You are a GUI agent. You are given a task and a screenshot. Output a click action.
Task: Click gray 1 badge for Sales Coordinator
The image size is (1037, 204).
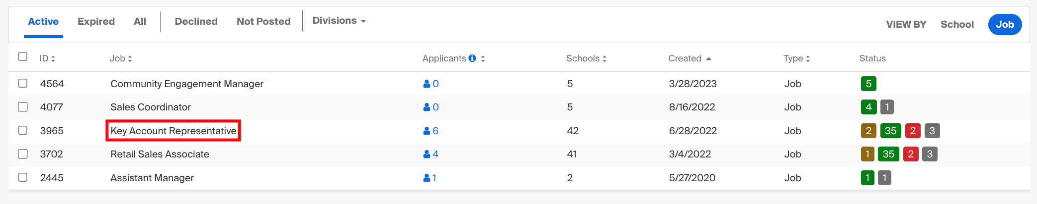click(887, 107)
